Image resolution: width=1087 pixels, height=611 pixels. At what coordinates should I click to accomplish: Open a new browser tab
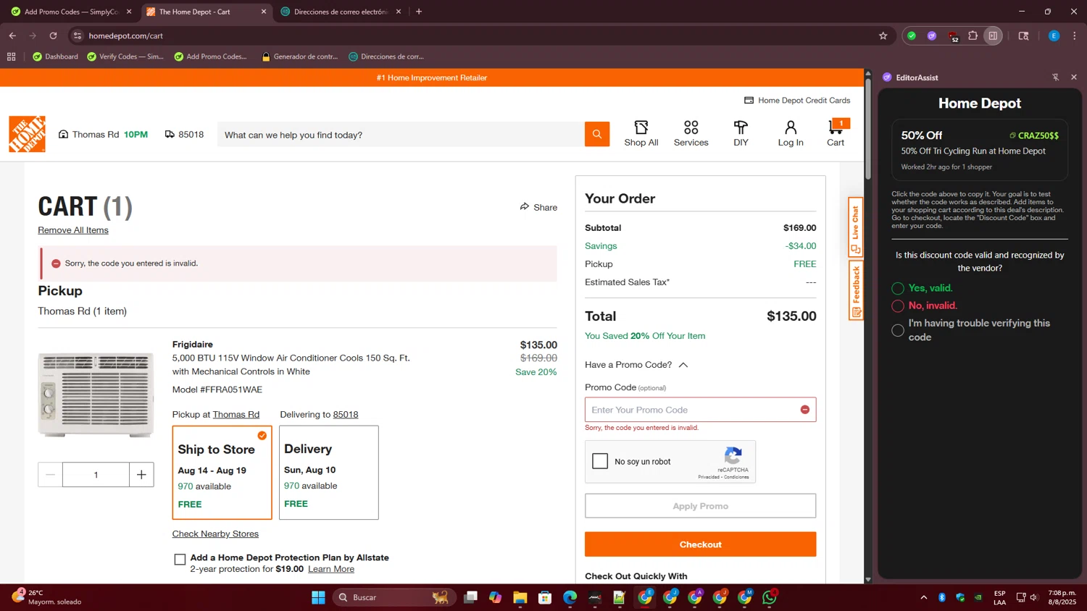click(419, 12)
